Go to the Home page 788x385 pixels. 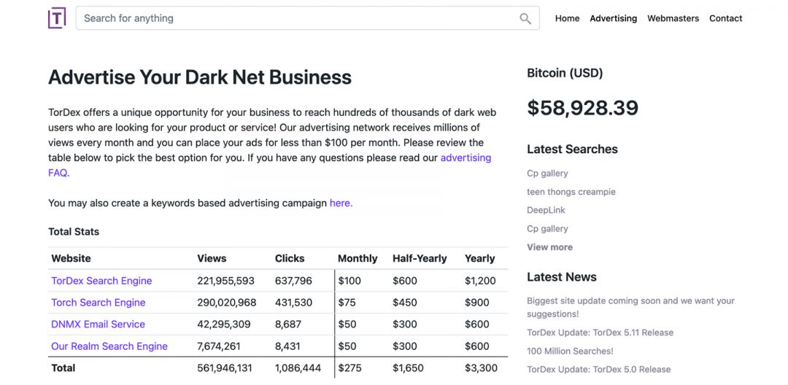click(567, 18)
